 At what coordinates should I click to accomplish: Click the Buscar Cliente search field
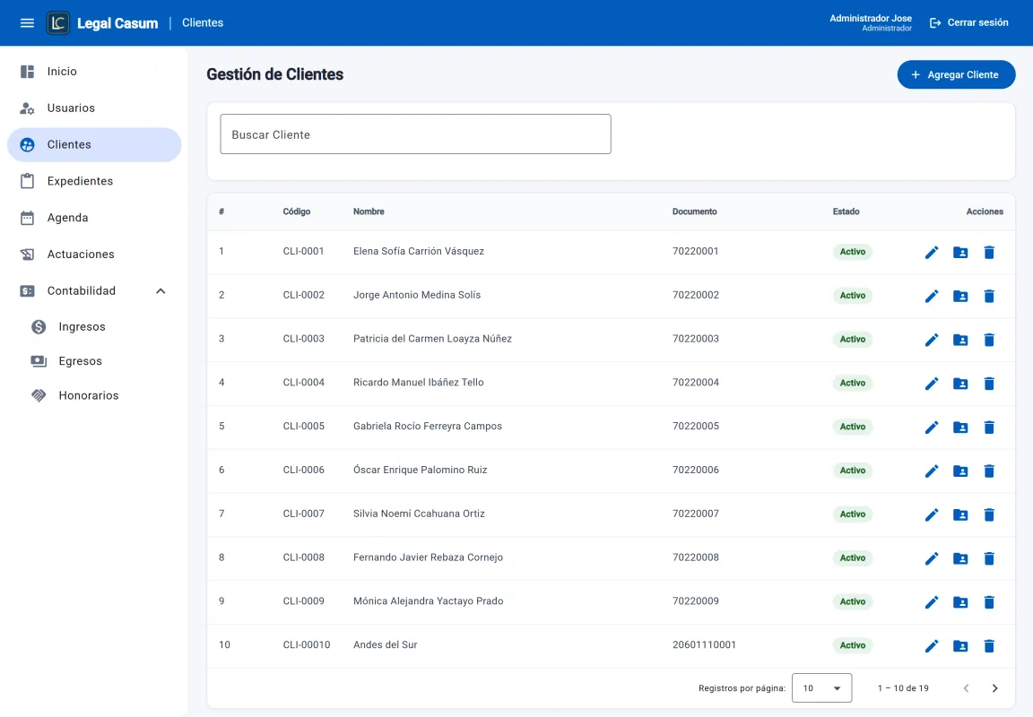[416, 134]
